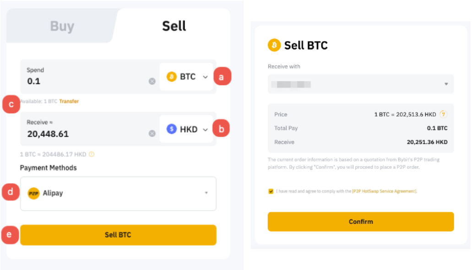Click the exchange rate info icon

92,154
